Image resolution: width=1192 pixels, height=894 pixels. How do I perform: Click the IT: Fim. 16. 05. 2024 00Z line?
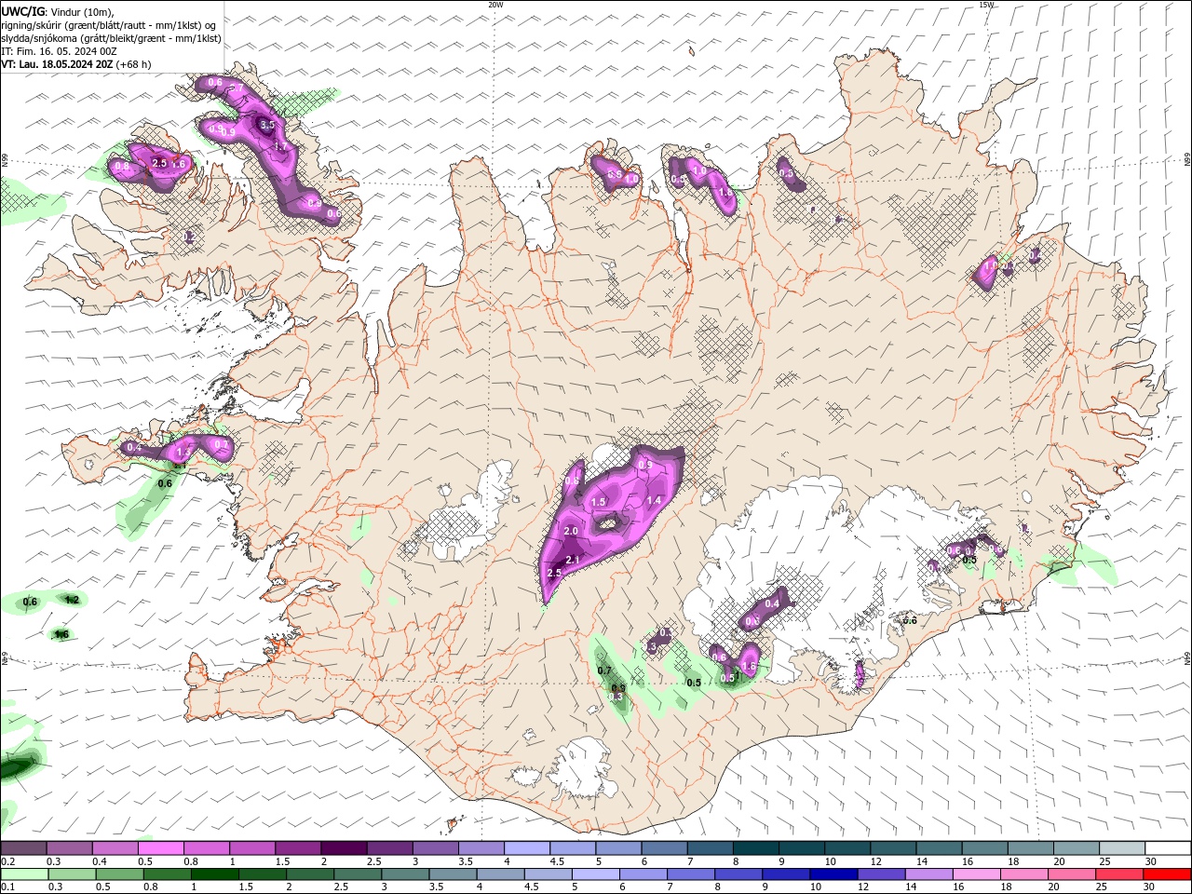pos(58,51)
